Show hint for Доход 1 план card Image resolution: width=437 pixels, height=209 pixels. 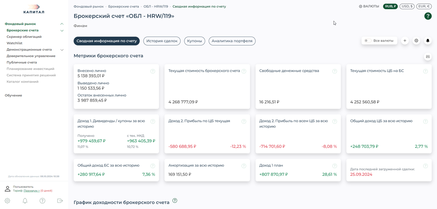coord(335,166)
